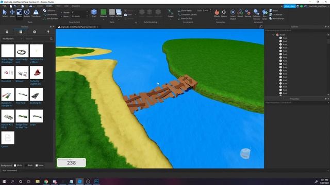Image resolution: width=330 pixels, height=185 pixels.
Task: Toggle Constraint Details
Action: 187,14
